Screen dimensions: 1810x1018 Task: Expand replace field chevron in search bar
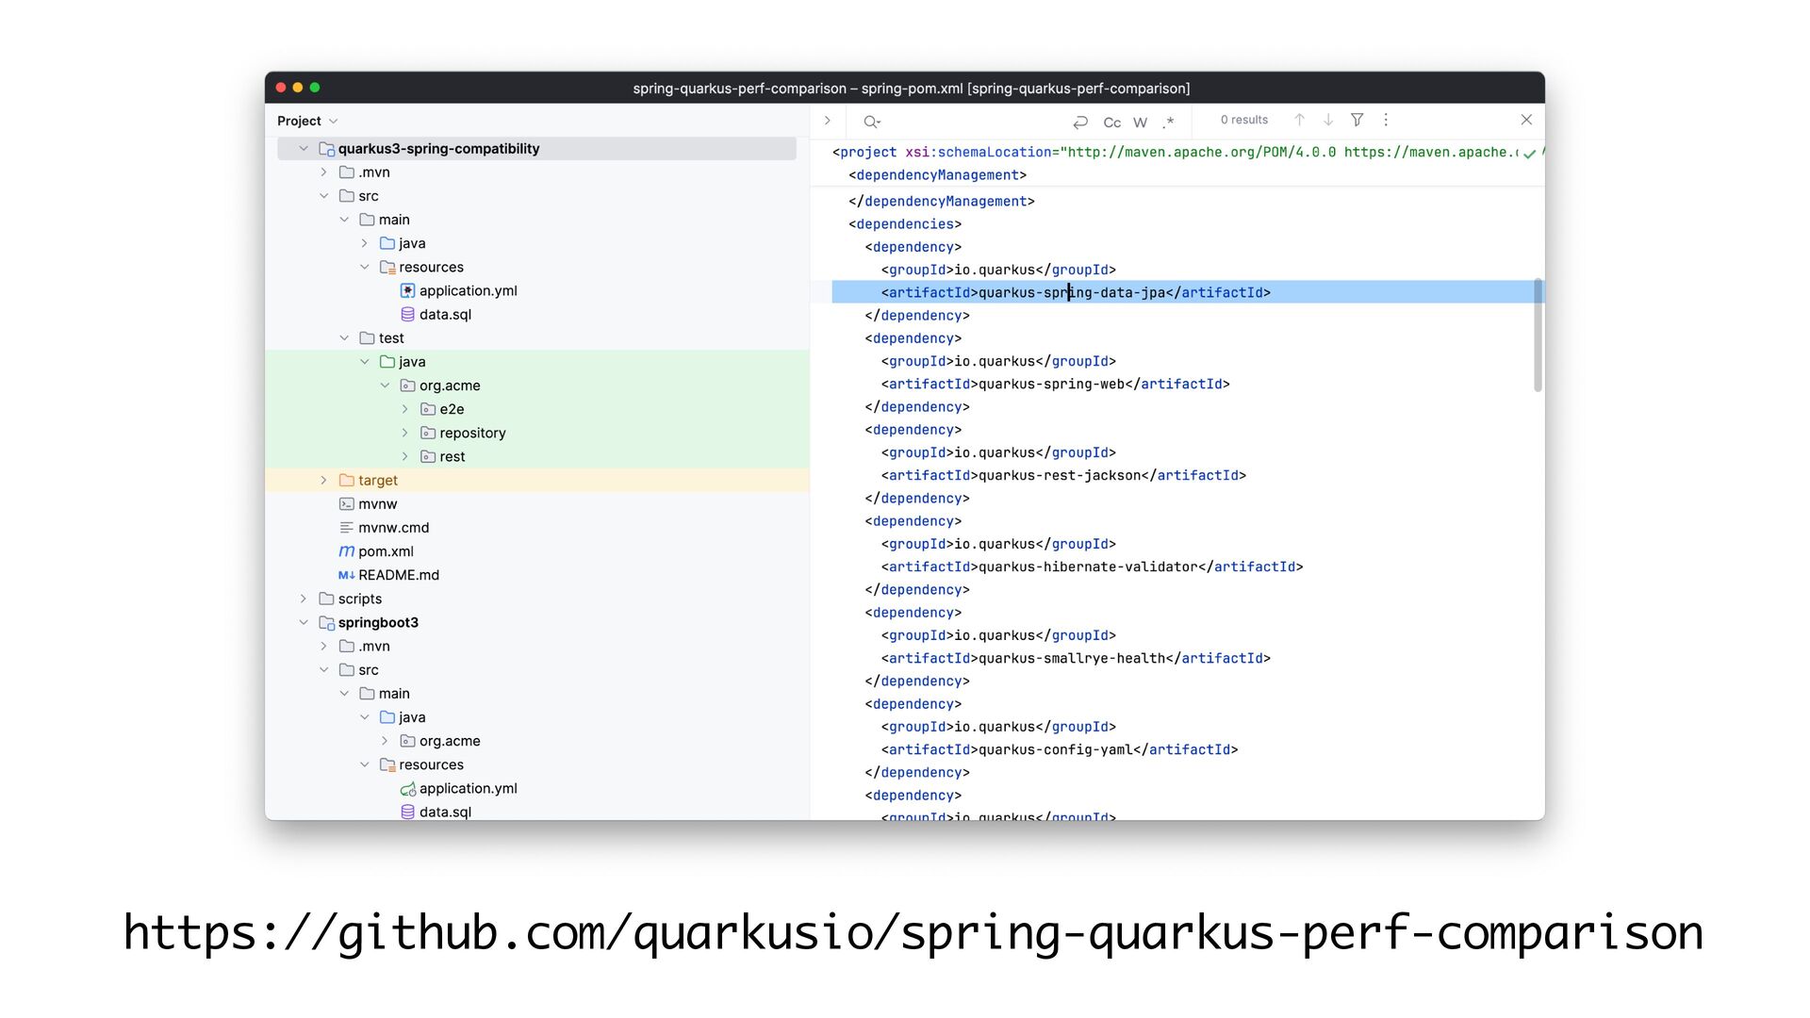coord(827,121)
